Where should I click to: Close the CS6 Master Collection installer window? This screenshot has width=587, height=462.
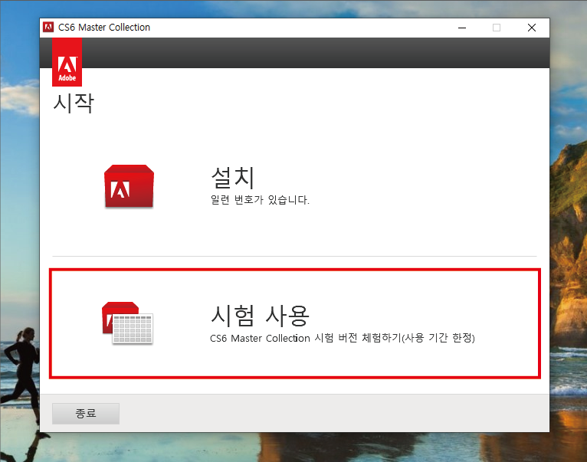pyautogui.click(x=532, y=28)
